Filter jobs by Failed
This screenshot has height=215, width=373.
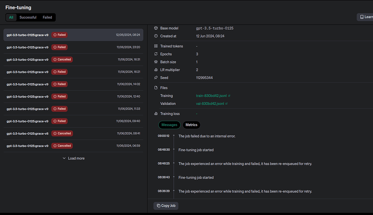pos(47,17)
